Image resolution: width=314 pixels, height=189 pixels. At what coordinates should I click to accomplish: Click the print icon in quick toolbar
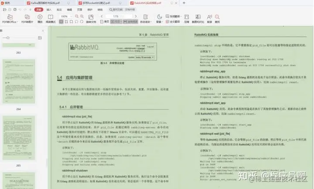tap(15, 10)
